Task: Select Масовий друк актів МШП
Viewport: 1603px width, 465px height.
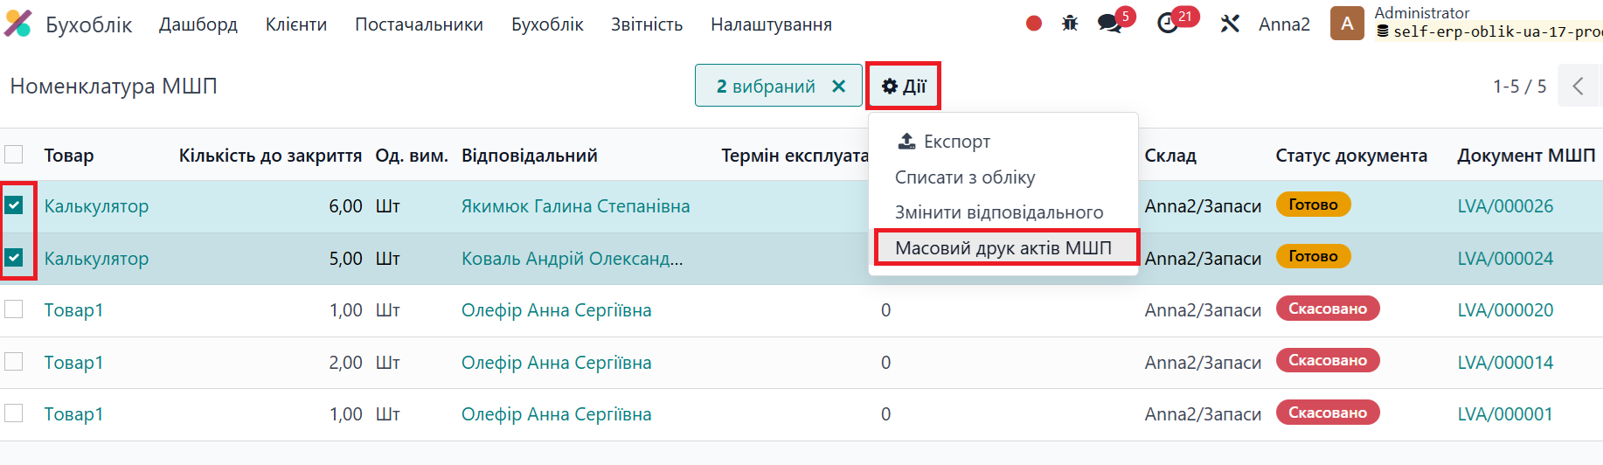Action: pyautogui.click(x=1003, y=248)
